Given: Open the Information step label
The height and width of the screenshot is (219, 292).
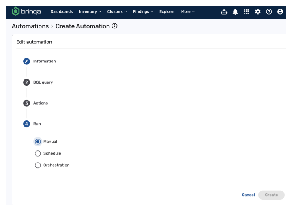Looking at the screenshot, I should coord(45,61).
